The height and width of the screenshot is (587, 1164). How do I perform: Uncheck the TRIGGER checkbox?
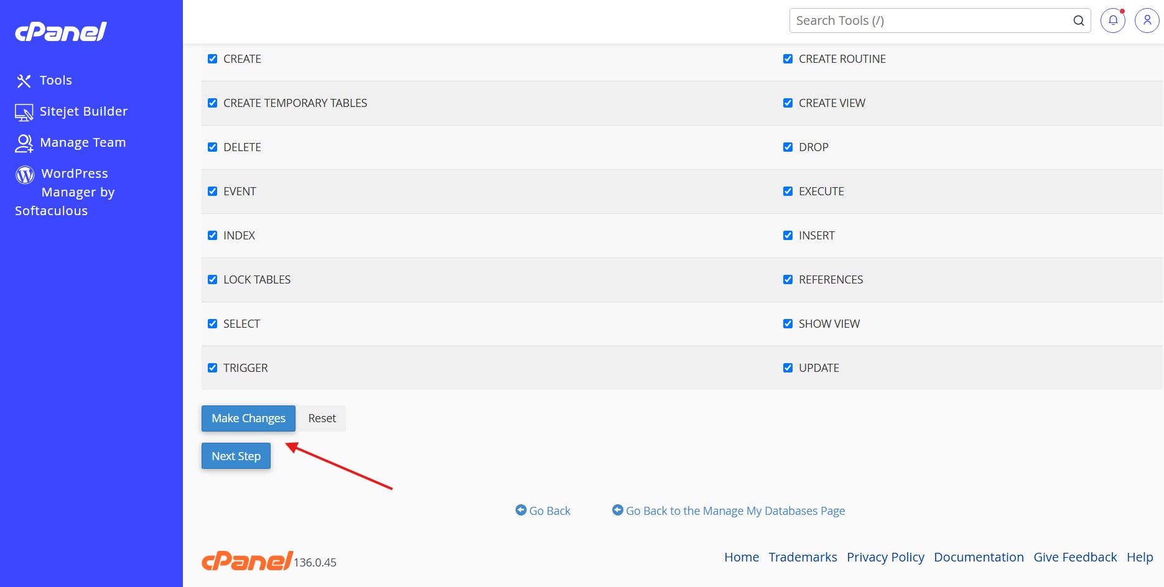click(x=212, y=368)
